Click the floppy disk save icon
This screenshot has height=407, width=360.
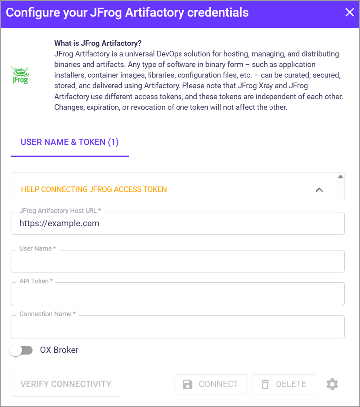(188, 384)
